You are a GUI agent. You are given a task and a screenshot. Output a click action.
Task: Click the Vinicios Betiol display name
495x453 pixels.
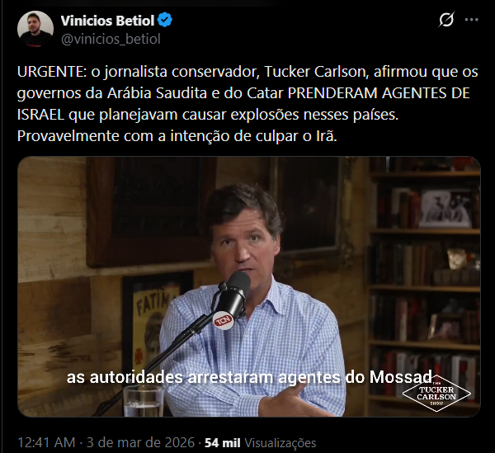click(x=107, y=21)
